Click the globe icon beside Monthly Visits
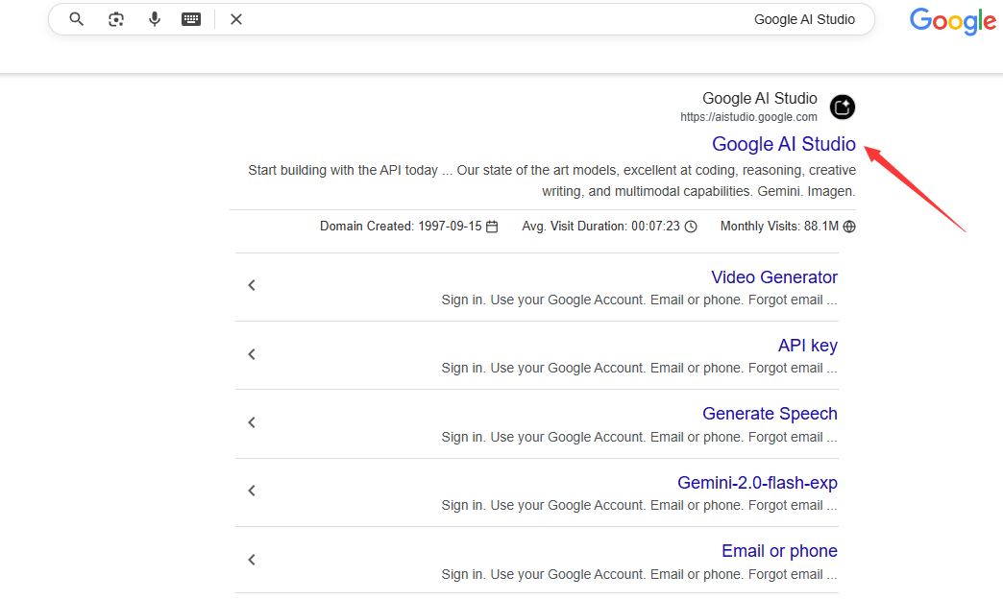This screenshot has width=1003, height=600. pyautogui.click(x=849, y=227)
